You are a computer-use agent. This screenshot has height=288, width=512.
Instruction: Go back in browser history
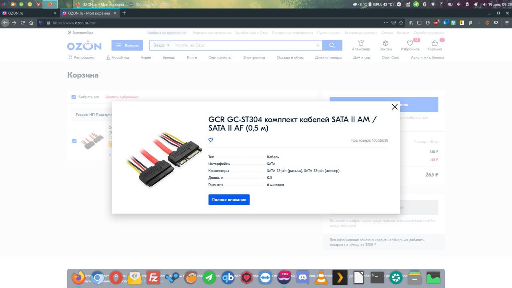coord(5,23)
